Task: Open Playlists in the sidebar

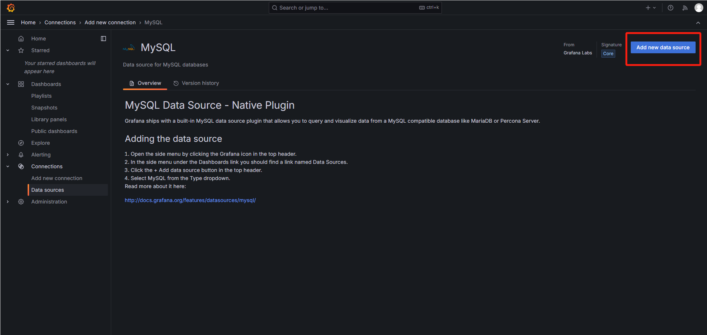Action: tap(41, 96)
